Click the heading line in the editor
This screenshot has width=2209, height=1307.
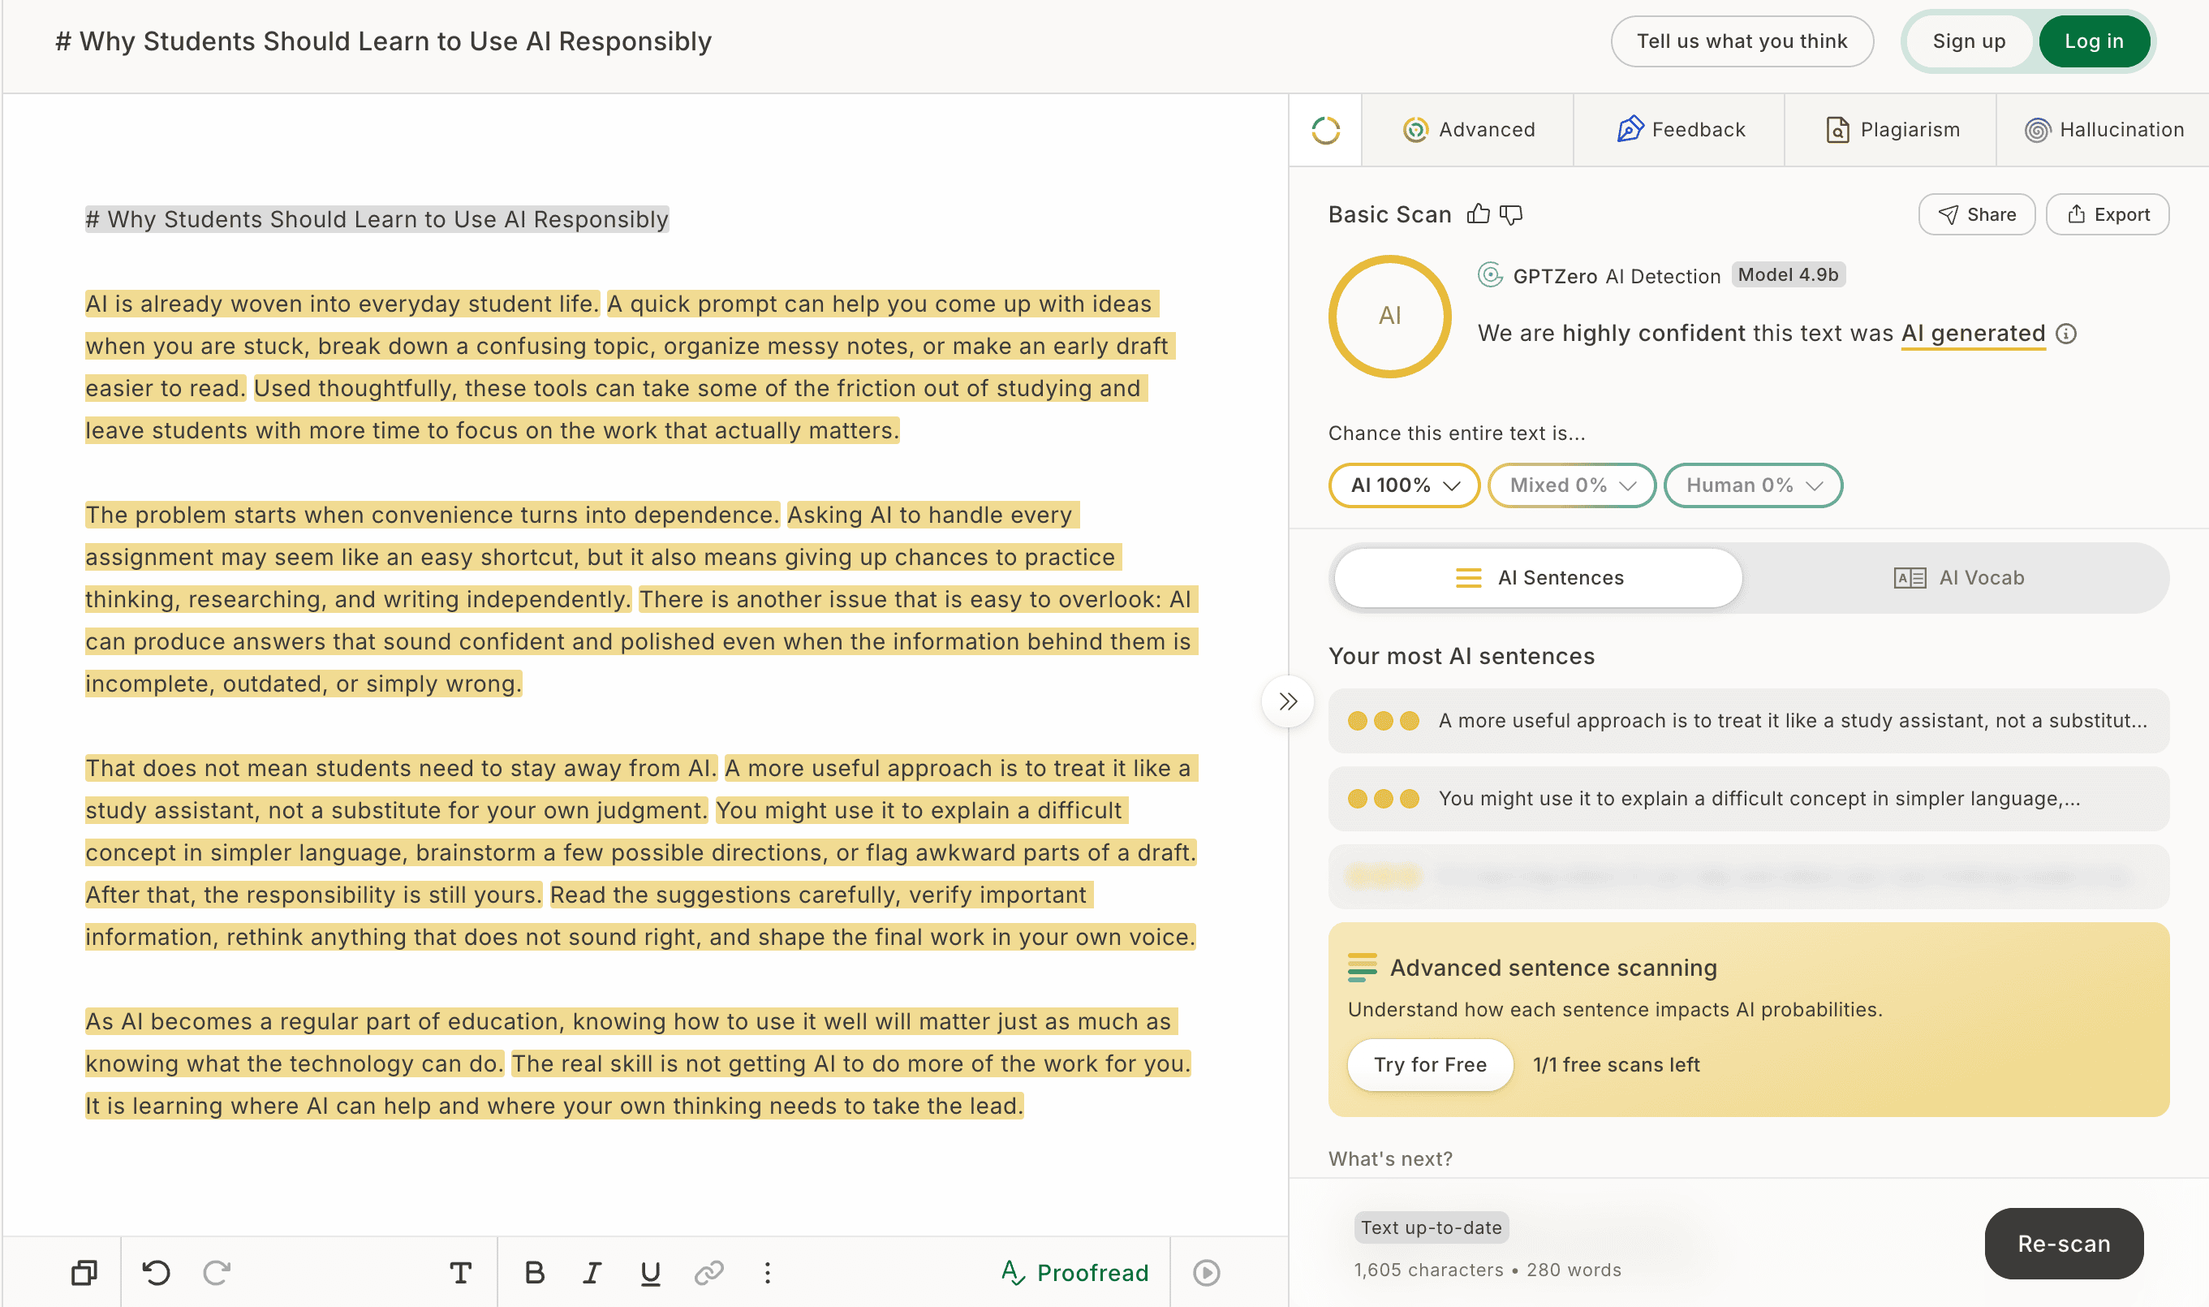click(x=377, y=218)
